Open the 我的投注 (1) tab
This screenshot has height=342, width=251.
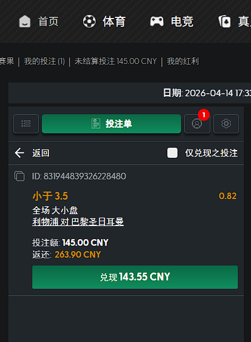pyautogui.click(x=44, y=62)
